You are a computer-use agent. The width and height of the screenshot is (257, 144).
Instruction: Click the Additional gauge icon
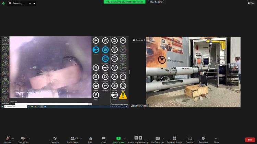pyautogui.click(x=123, y=86)
